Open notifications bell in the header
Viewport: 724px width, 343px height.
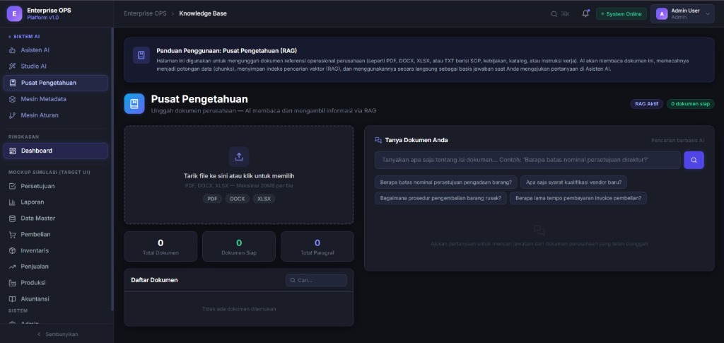[x=585, y=14]
